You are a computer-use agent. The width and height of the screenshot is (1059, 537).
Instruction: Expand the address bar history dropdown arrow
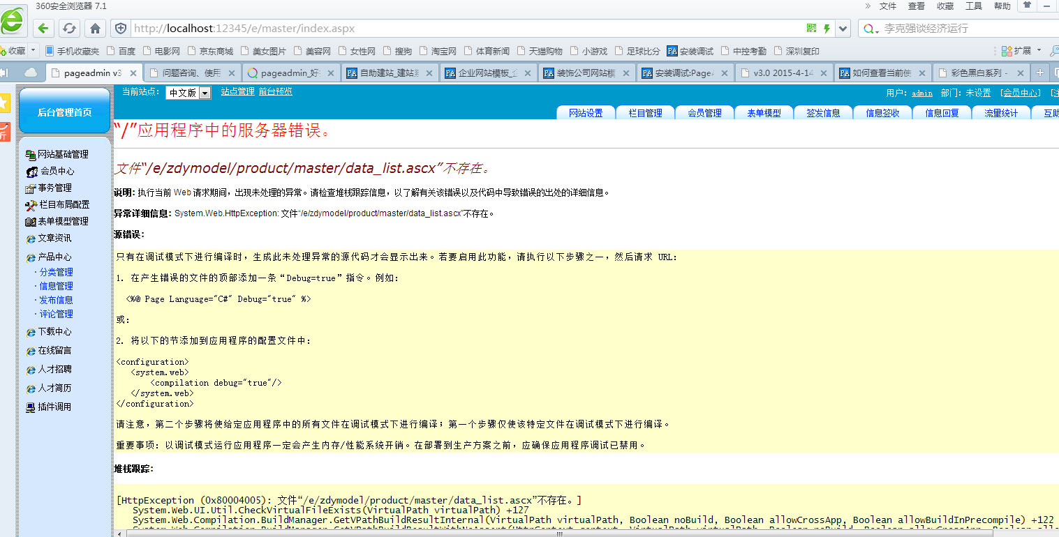[843, 29]
